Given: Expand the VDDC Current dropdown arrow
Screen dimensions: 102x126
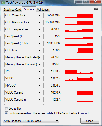Looking at the screenshot, I should tap(39, 92).
